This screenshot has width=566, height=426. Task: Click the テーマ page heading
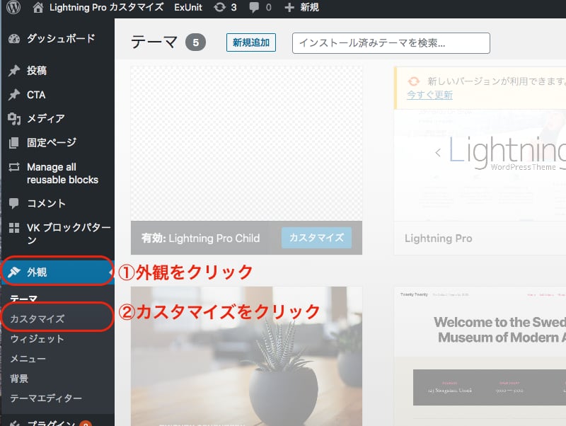point(154,42)
